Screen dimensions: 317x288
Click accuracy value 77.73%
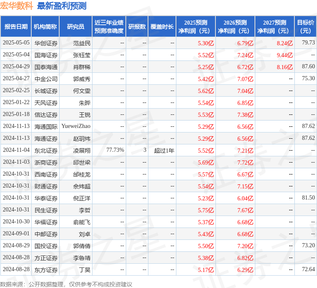click(115, 150)
